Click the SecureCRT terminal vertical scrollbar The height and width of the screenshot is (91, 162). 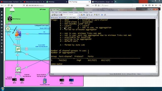coord(156,42)
